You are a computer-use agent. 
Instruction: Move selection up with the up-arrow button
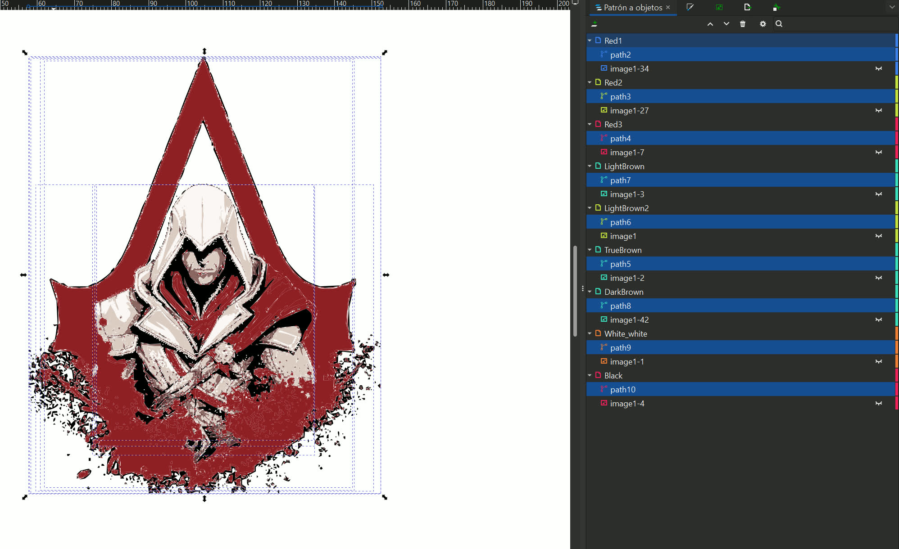click(x=710, y=24)
